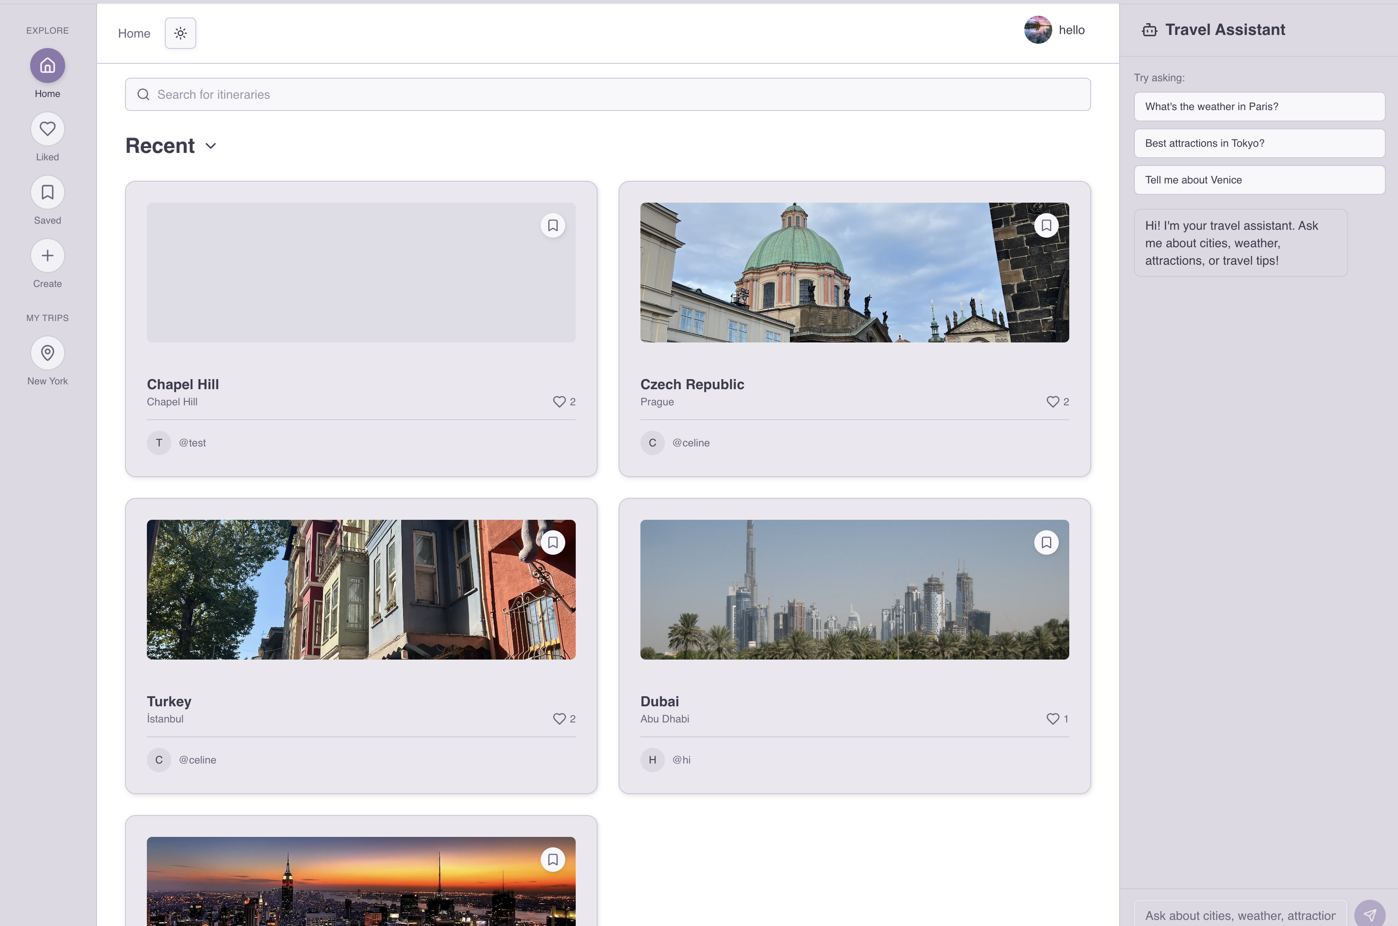The width and height of the screenshot is (1398, 926).
Task: Open the Liked itineraries page
Action: click(x=47, y=129)
